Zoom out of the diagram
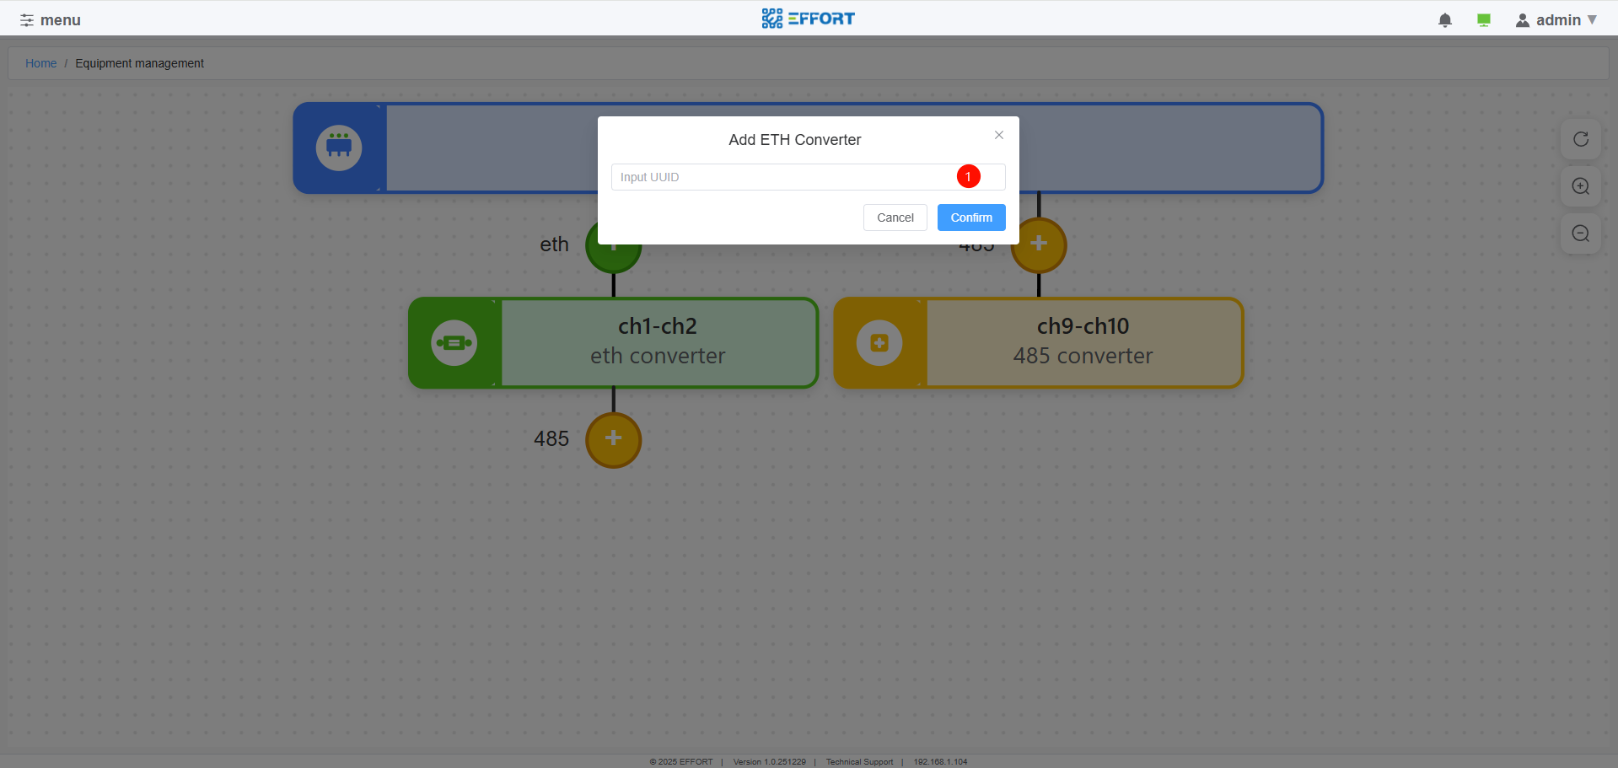 [x=1581, y=234]
